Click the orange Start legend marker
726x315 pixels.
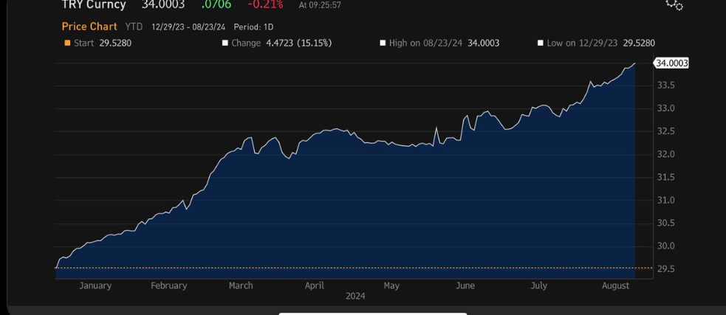[x=68, y=43]
